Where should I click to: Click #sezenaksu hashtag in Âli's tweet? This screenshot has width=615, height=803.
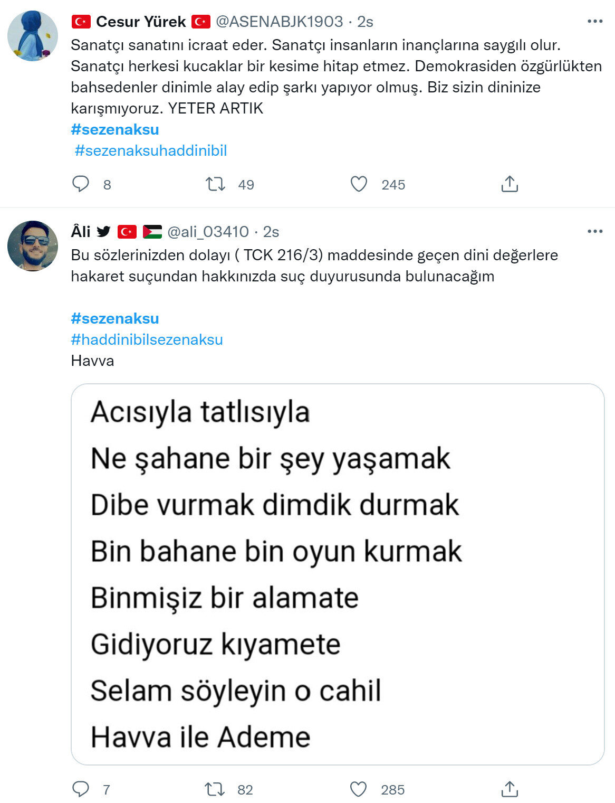(x=115, y=318)
